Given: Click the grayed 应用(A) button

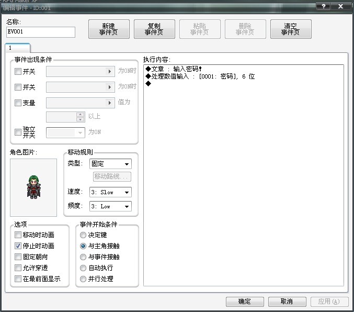Looking at the screenshot, I should coord(329,302).
